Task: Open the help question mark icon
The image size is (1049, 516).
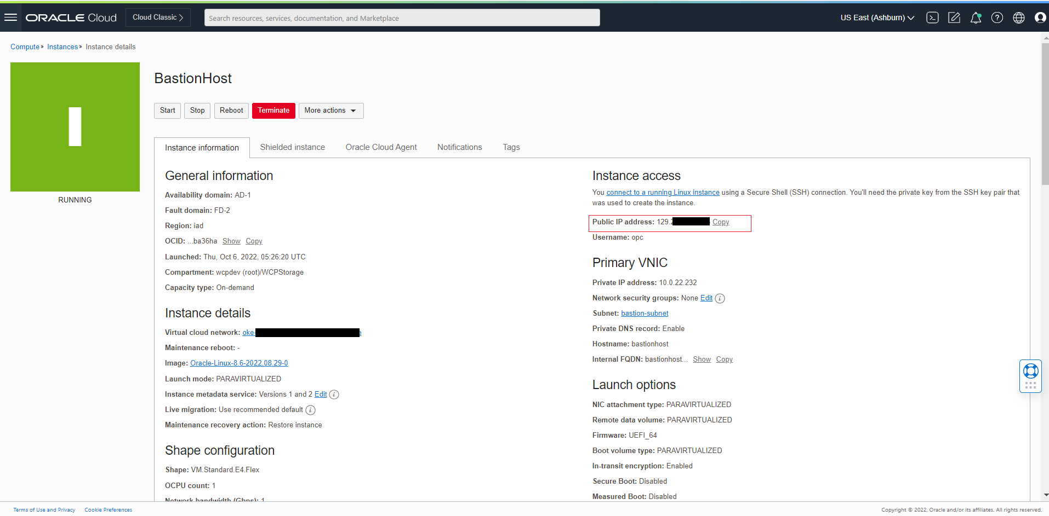Action: [997, 18]
